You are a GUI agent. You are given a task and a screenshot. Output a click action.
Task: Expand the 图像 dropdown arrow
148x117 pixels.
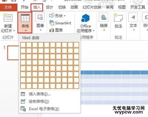click(x=41, y=30)
